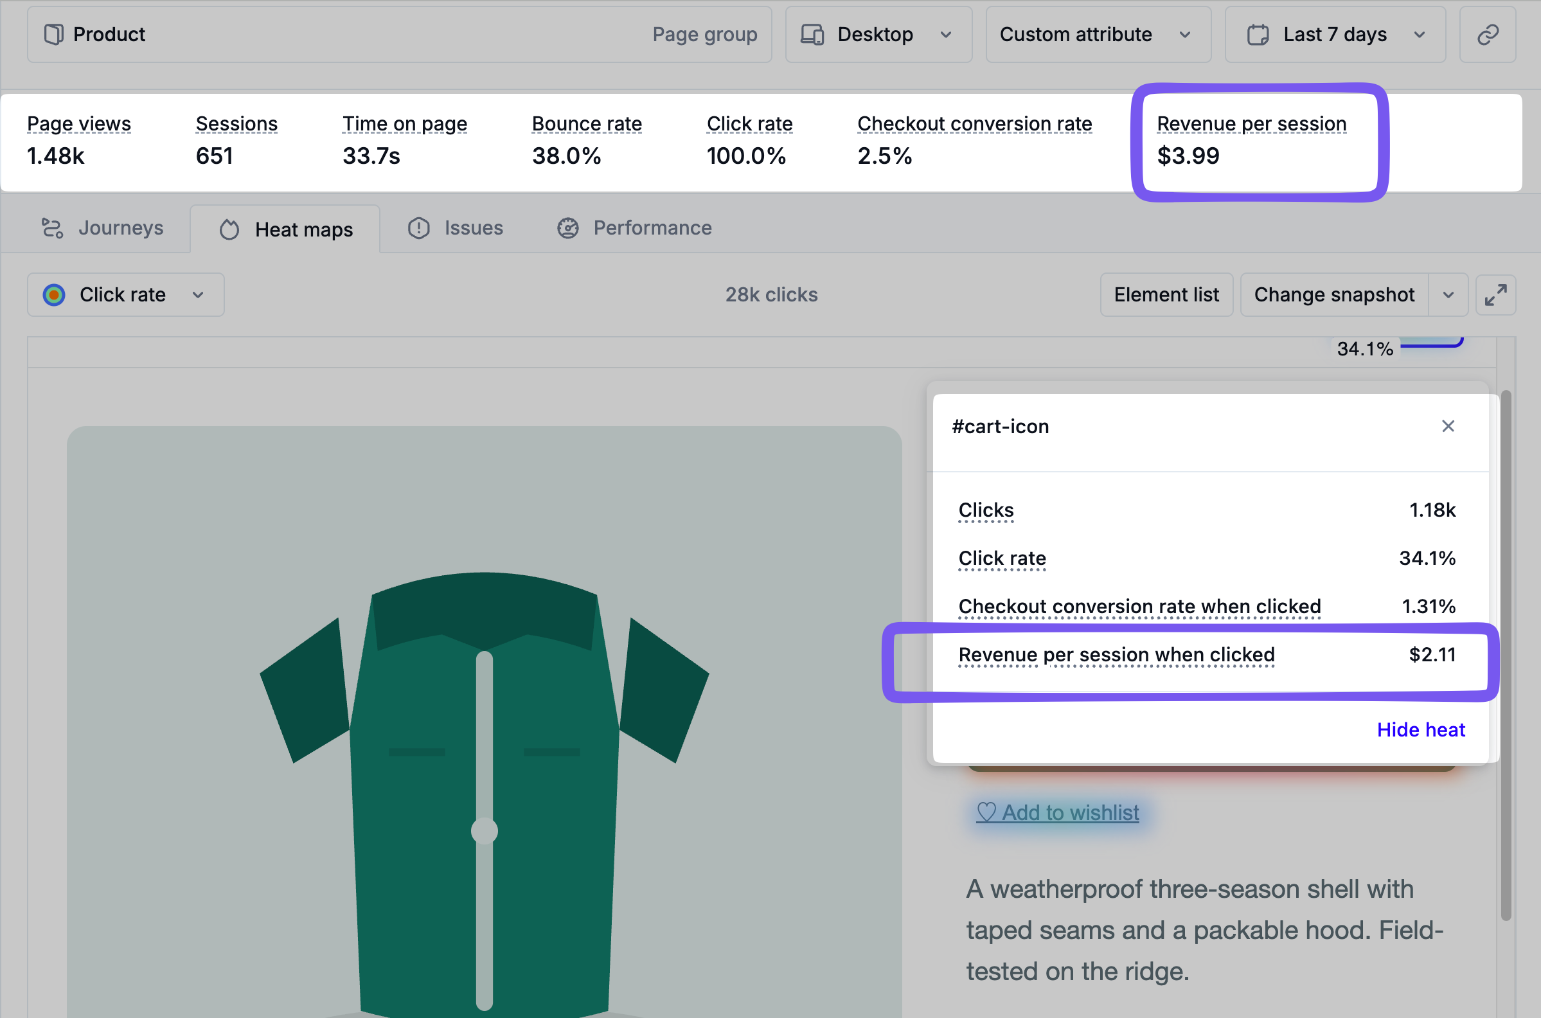Click the heat map vertical scrollbar
This screenshot has width=1541, height=1018.
[1506, 654]
